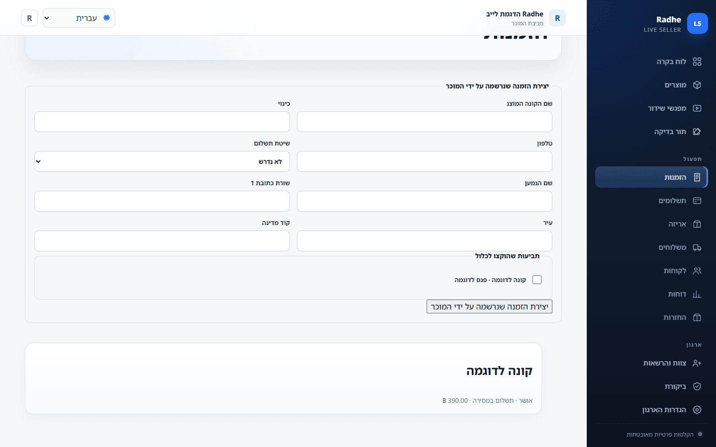Click into the עיר city field
Image resolution: width=716 pixels, height=447 pixels.
[425, 241]
